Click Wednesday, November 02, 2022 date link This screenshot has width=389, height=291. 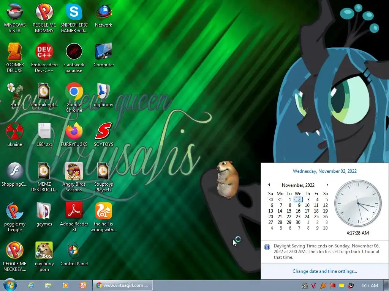tap(324, 171)
